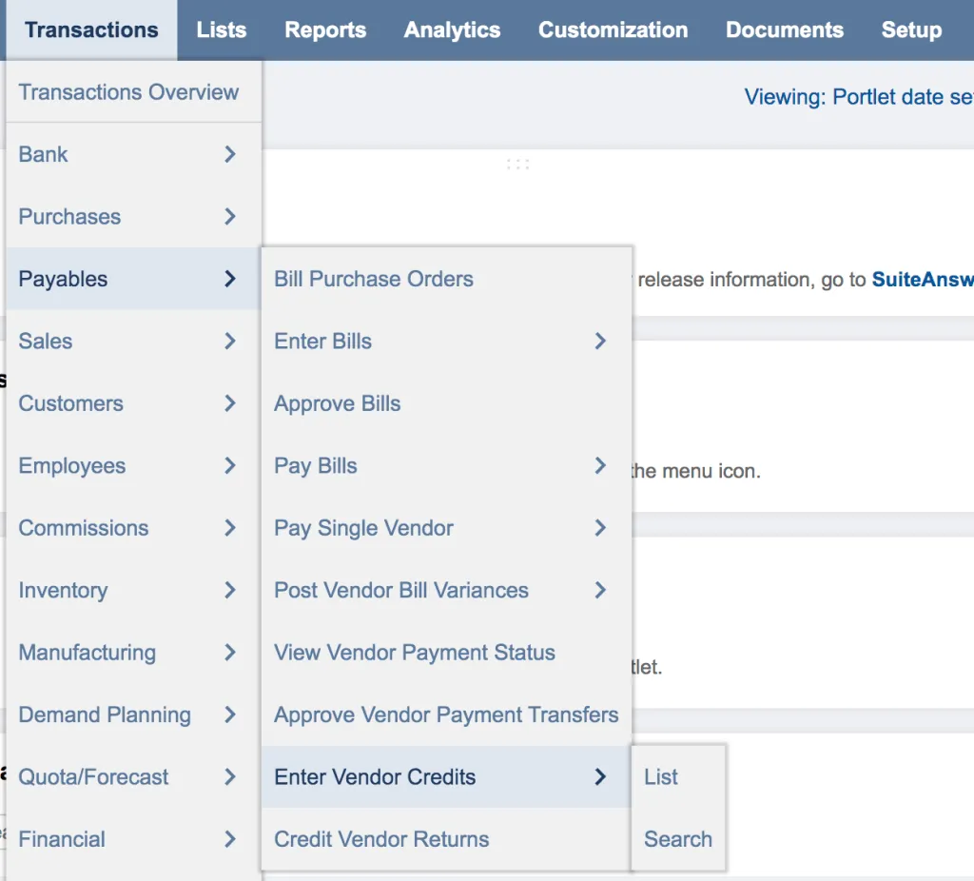Select the Quota/Forecast menu entry
This screenshot has width=974, height=881.
pos(133,776)
